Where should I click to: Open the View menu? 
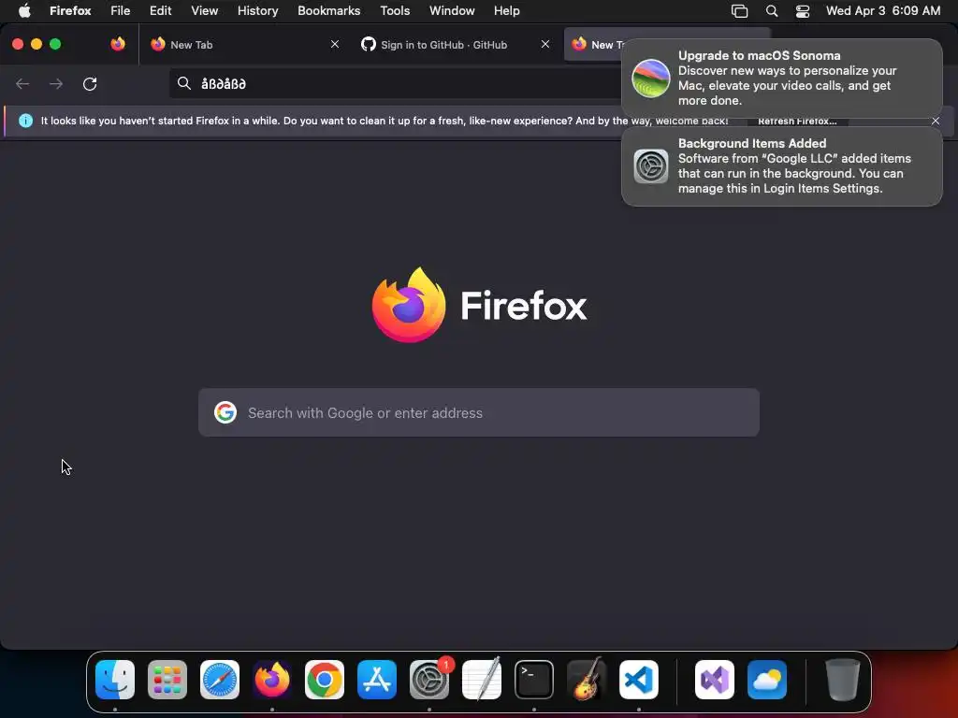(x=205, y=11)
